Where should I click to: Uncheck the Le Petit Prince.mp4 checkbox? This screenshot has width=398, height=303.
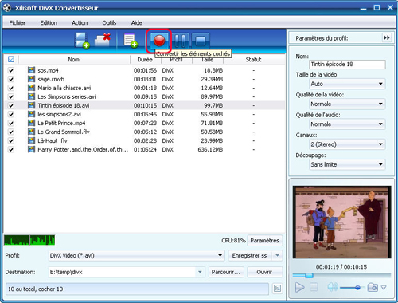pyautogui.click(x=11, y=123)
